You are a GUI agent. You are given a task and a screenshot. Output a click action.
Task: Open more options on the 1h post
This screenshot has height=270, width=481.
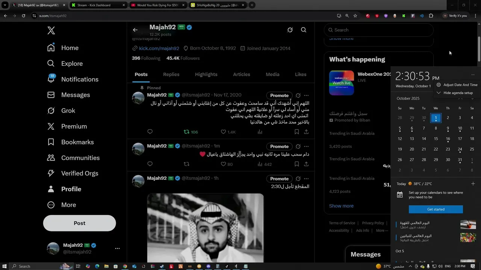pos(306,178)
